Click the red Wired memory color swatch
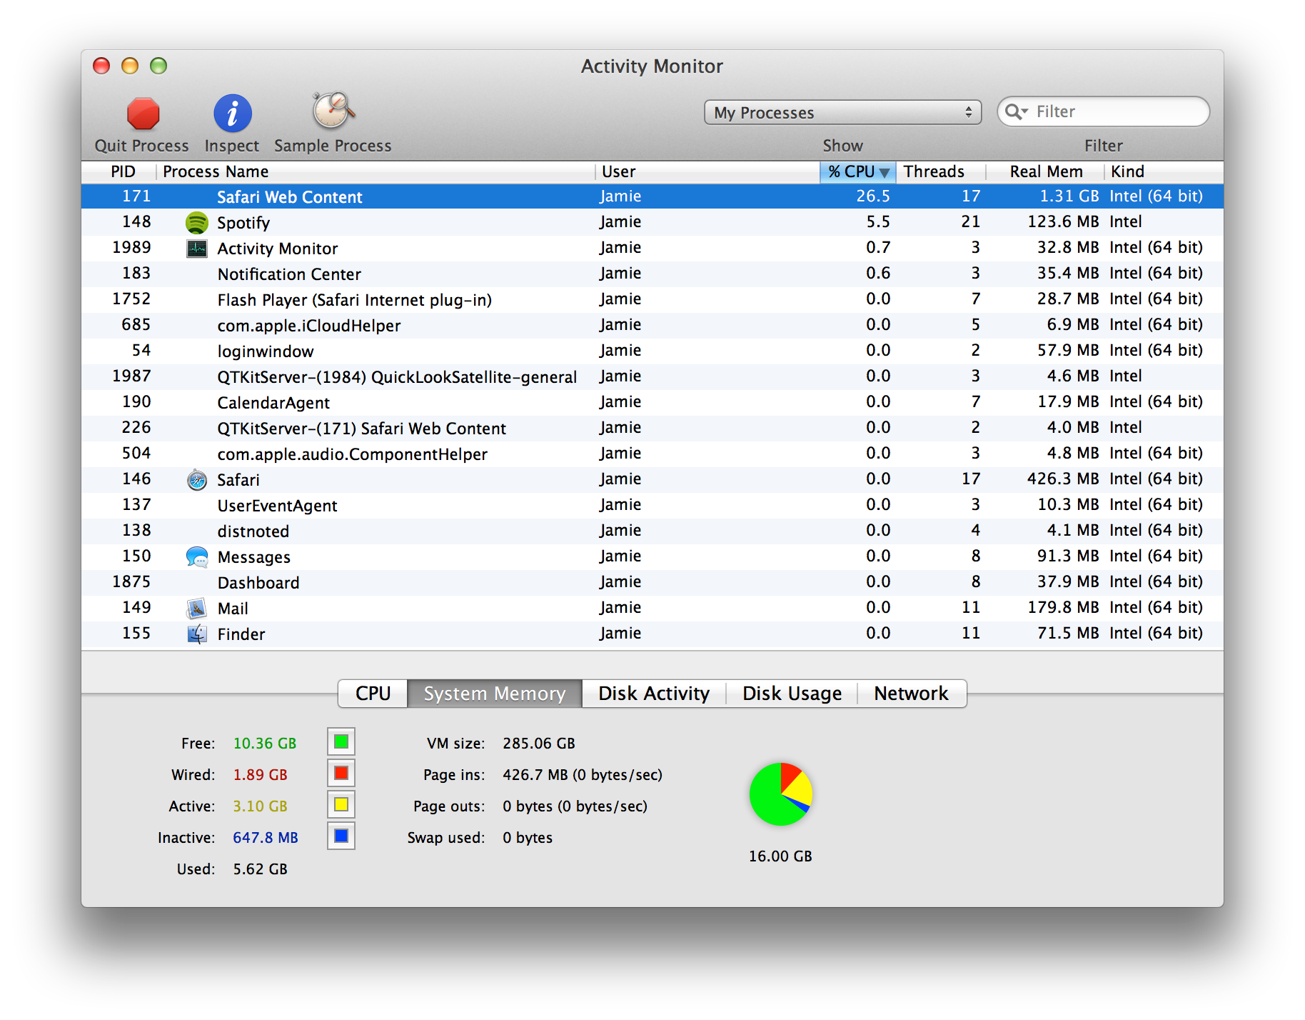The height and width of the screenshot is (1020, 1305). (341, 773)
